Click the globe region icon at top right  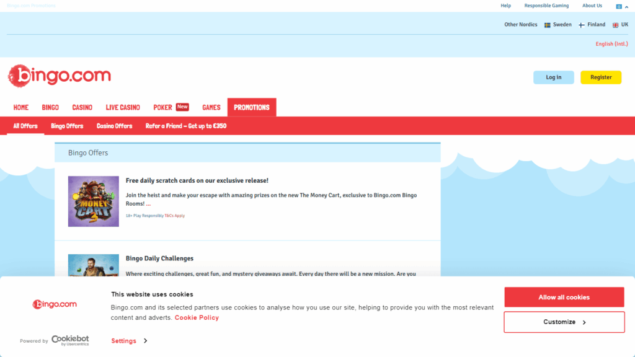[618, 6]
